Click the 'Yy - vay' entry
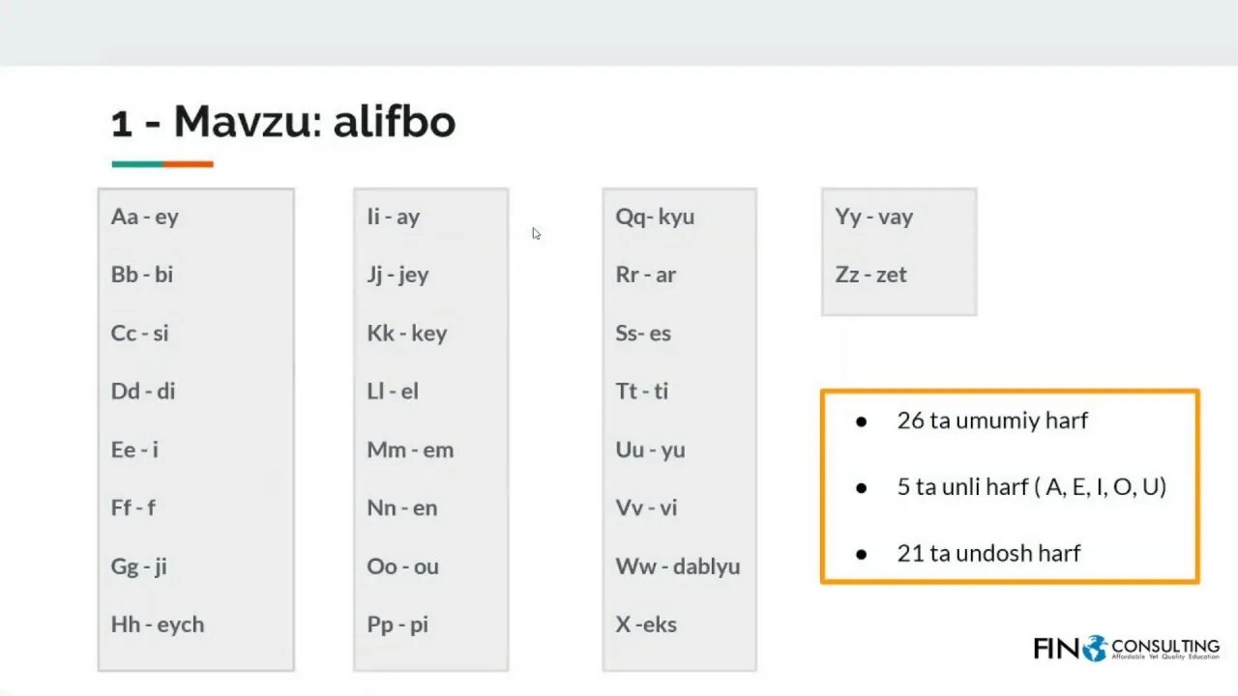1238x696 pixels. point(874,217)
